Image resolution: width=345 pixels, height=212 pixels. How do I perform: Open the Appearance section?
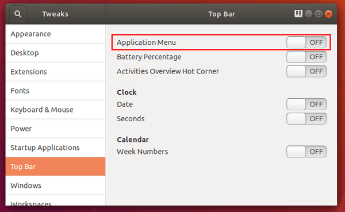55,34
